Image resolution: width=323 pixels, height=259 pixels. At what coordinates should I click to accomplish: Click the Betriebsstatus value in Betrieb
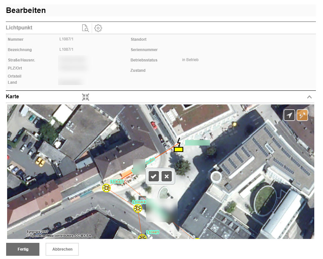tap(190, 60)
